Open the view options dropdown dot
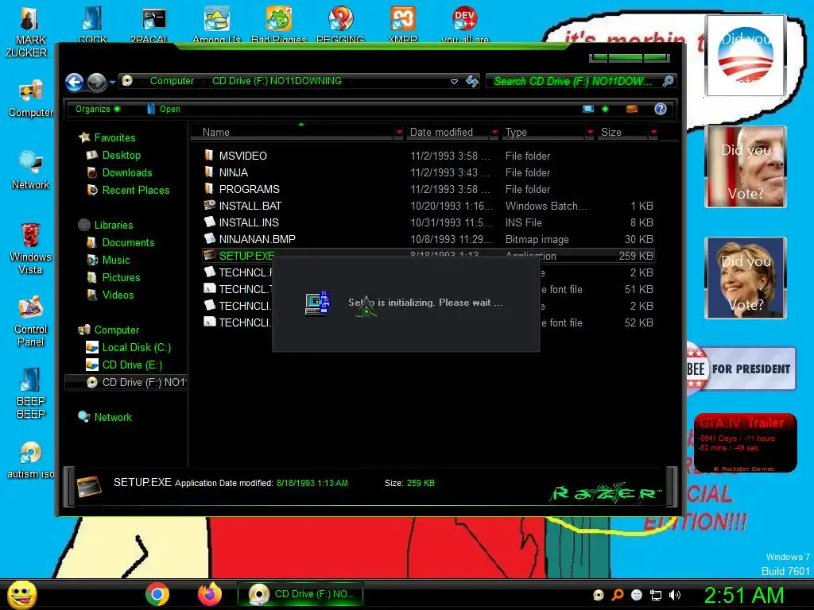Image resolution: width=814 pixels, height=610 pixels. point(605,109)
